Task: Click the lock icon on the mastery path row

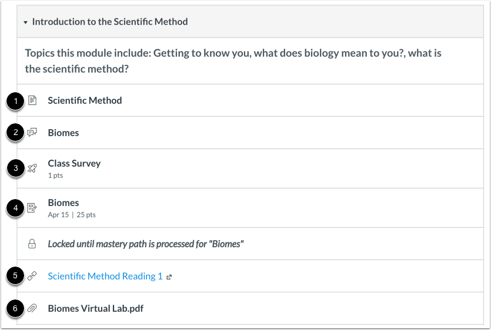Action: 32,244
